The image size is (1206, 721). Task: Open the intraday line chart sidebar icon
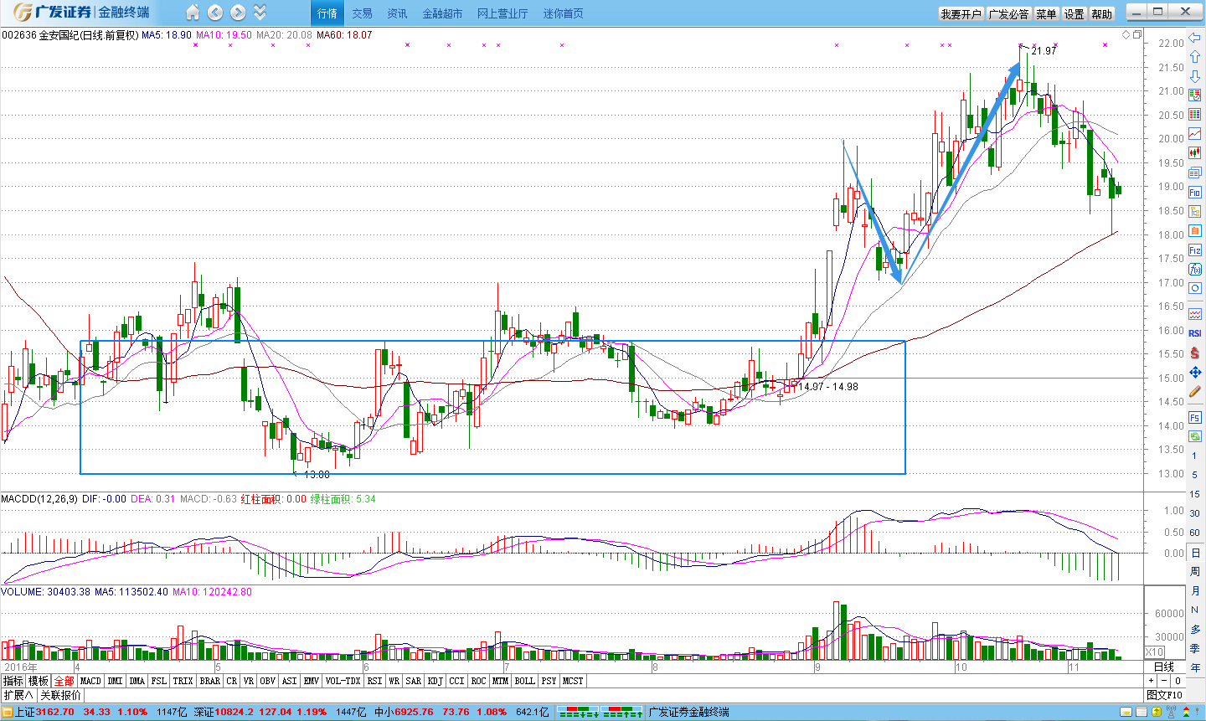click(1195, 134)
